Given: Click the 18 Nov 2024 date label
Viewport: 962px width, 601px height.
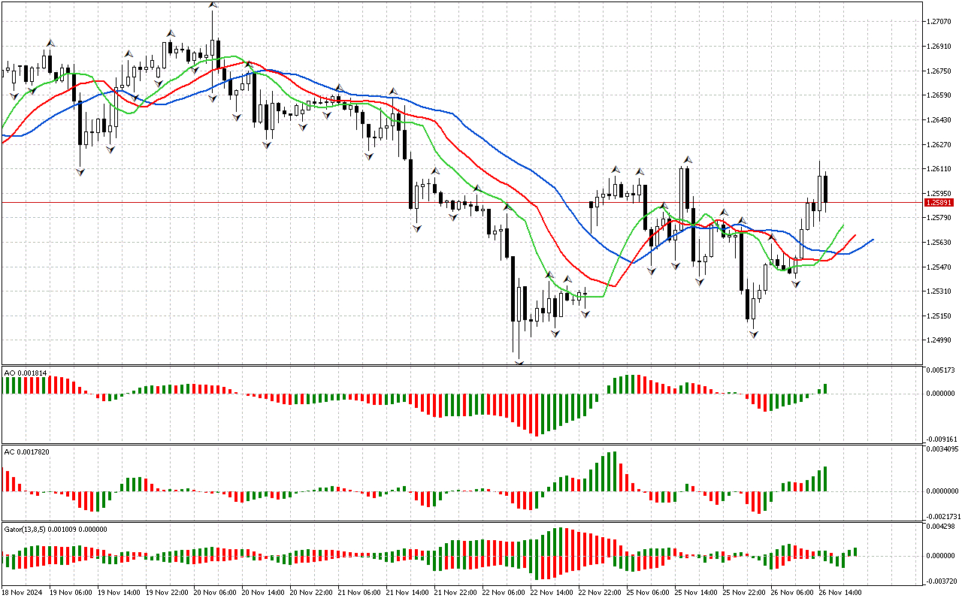Looking at the screenshot, I should pyautogui.click(x=23, y=593).
